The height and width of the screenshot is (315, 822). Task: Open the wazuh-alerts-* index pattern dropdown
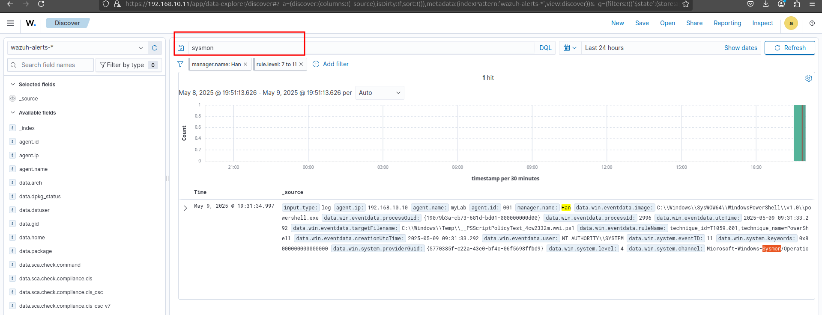77,47
